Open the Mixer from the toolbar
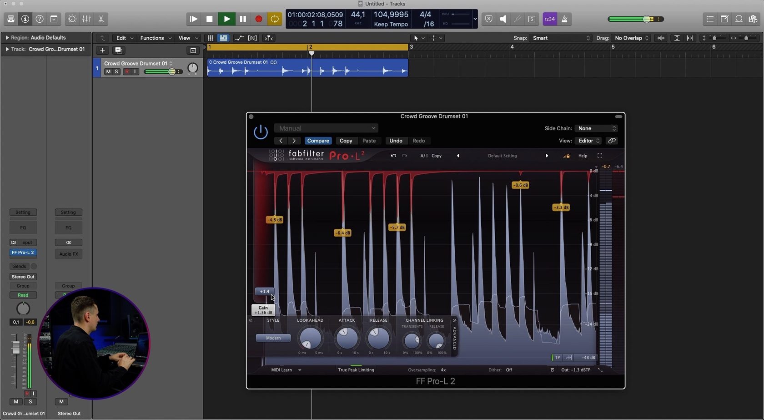 tap(86, 19)
